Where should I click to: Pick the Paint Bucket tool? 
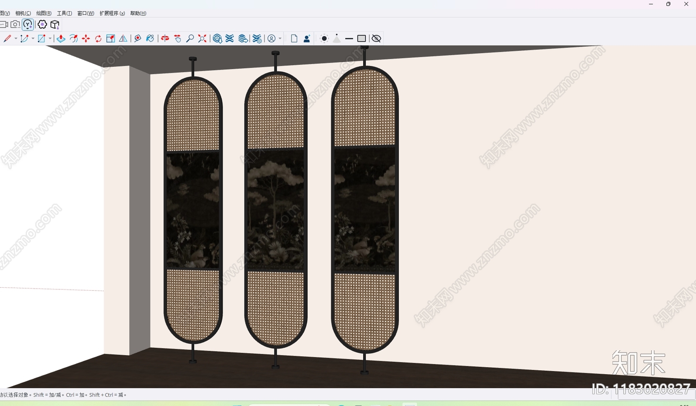point(150,38)
